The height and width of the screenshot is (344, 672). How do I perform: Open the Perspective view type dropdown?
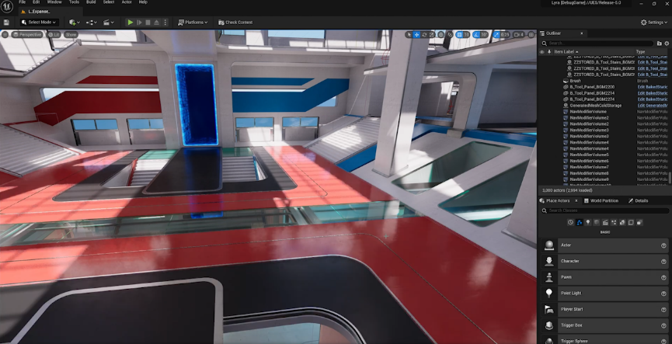click(x=27, y=35)
